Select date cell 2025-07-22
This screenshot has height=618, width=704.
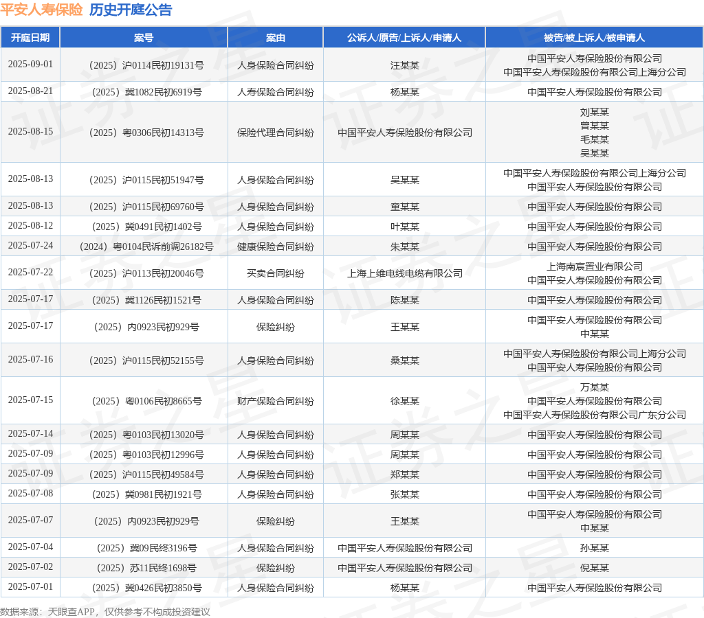pyautogui.click(x=30, y=272)
